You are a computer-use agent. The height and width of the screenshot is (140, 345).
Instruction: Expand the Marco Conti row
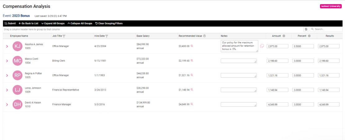(x=7, y=61)
